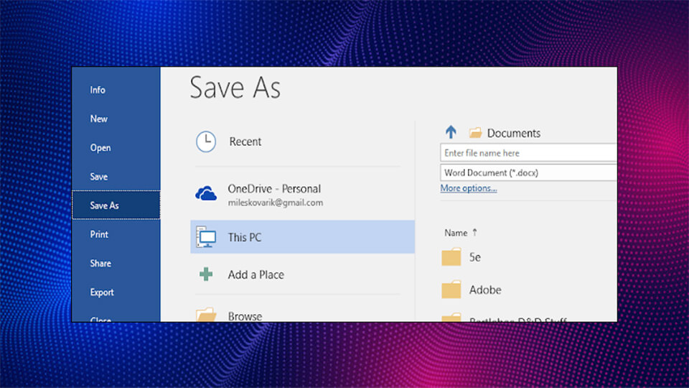Click the OneDrive cloud icon
This screenshot has height=388, width=689.
click(x=206, y=193)
